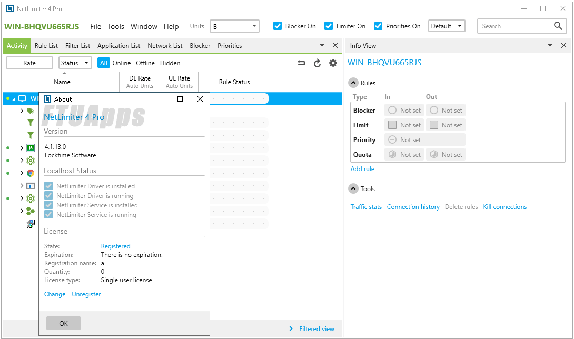
Task: Open the Status dropdown in the Activity panel
Action: point(75,63)
